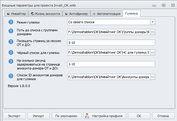Open the Автоматизация tab
This screenshot has width=177, height=121.
point(106,14)
